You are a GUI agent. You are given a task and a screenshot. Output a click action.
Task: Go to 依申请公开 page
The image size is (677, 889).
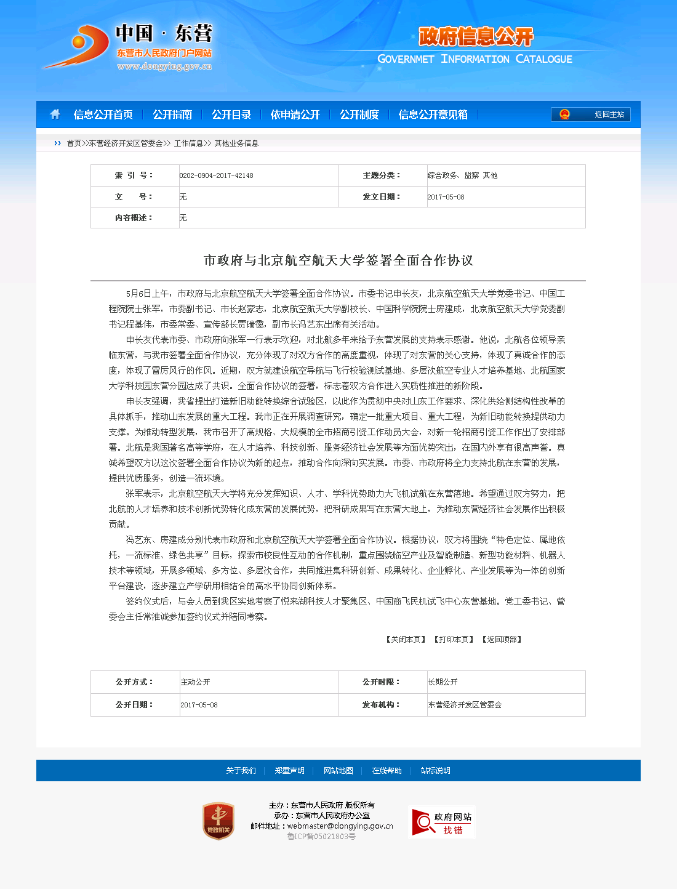pos(295,115)
